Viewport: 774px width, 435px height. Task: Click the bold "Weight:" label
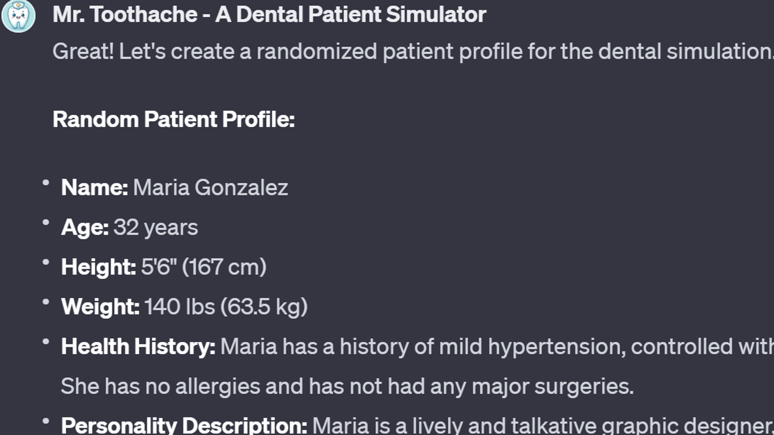pos(100,306)
